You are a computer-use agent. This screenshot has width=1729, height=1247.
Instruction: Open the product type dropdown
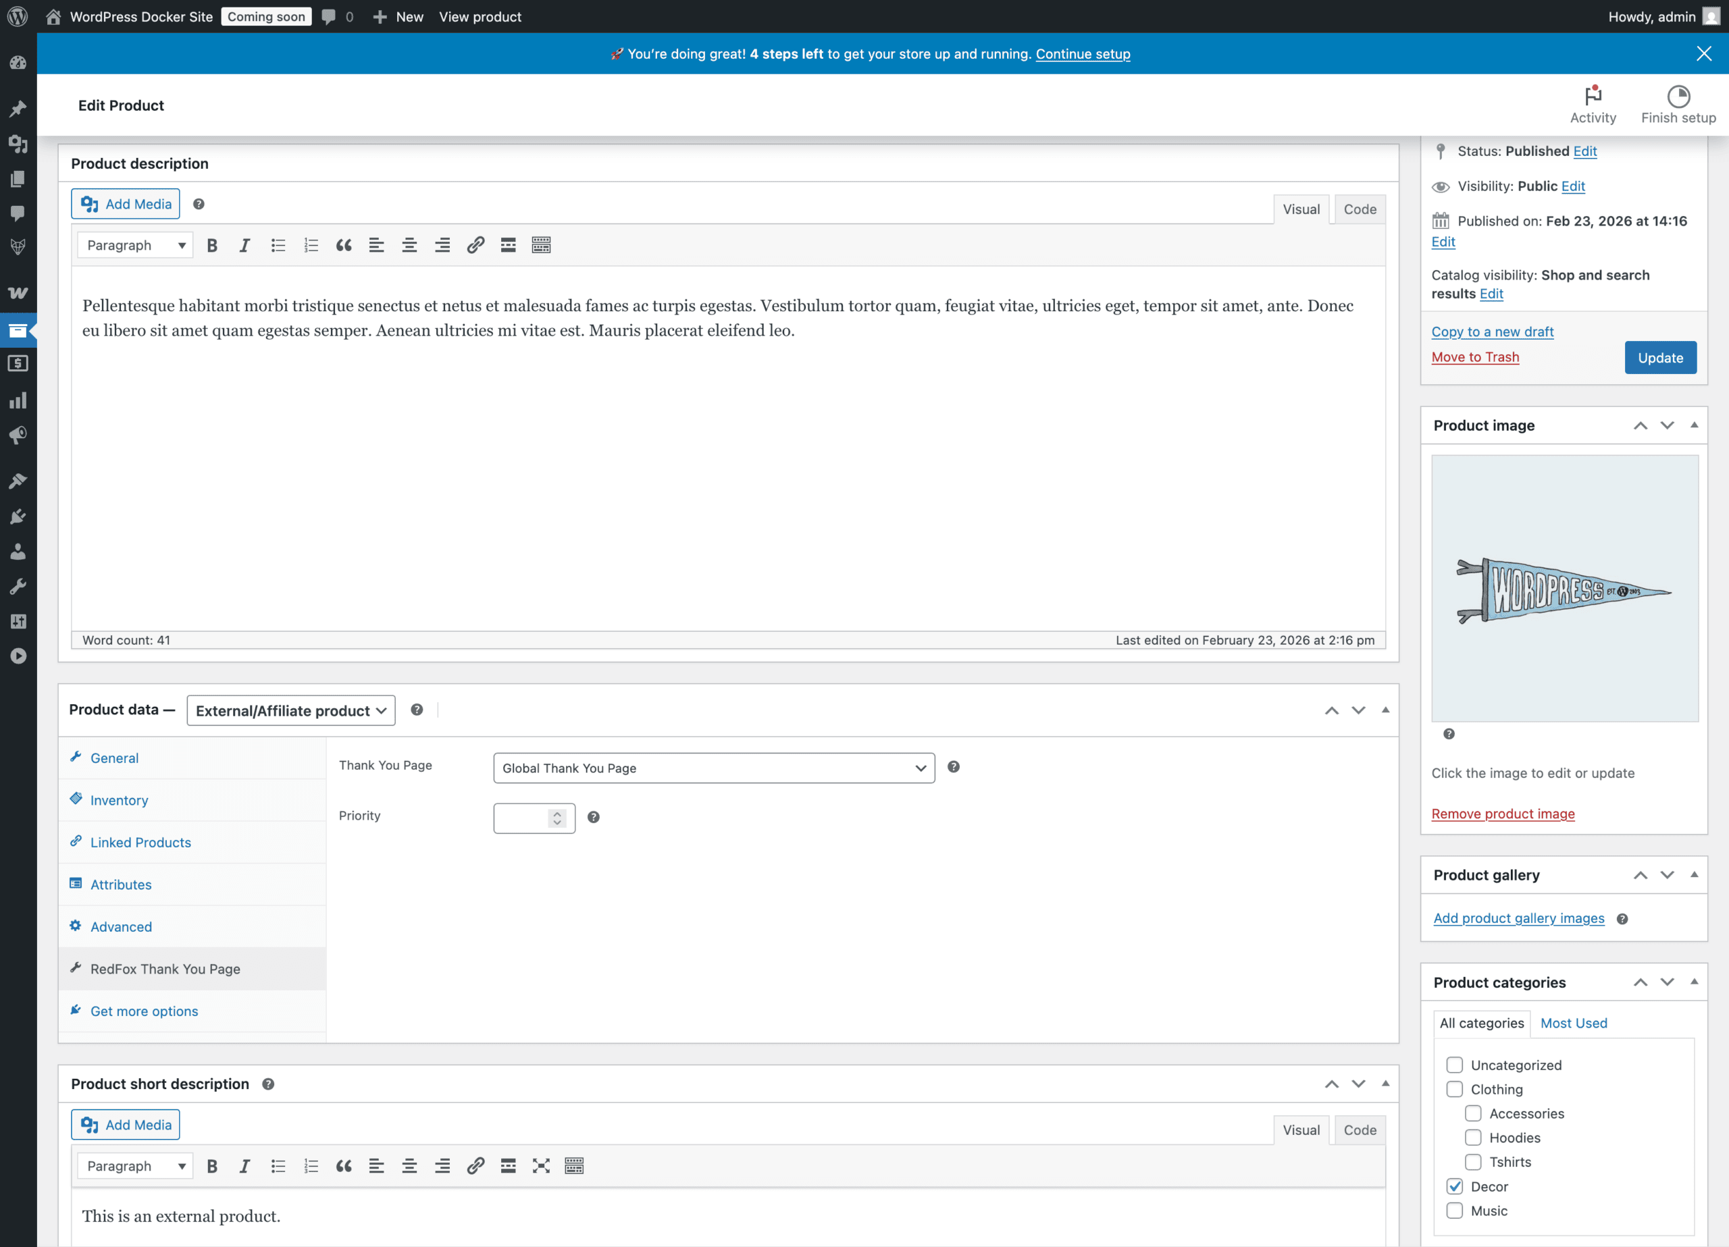(290, 710)
